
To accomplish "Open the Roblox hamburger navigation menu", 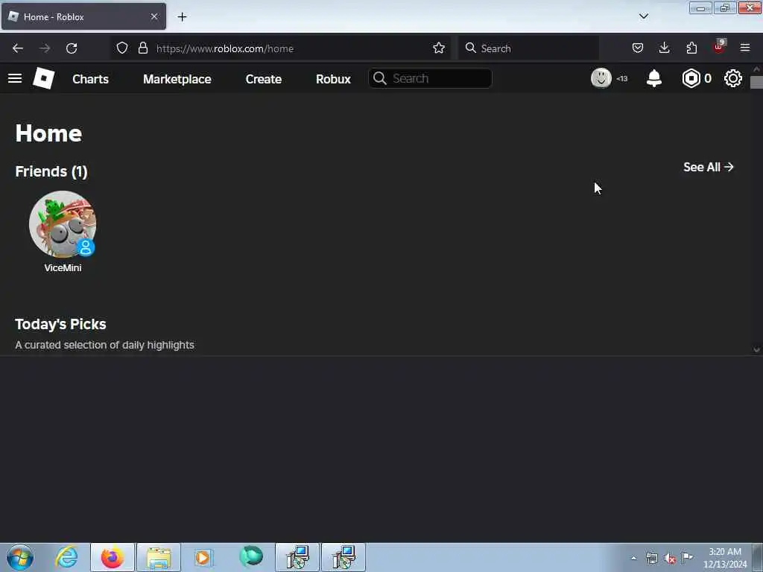I will [15, 78].
